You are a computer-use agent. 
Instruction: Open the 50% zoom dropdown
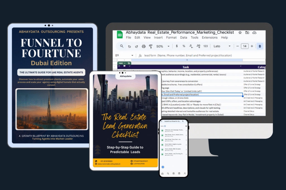pyautogui.click(x=163, y=46)
